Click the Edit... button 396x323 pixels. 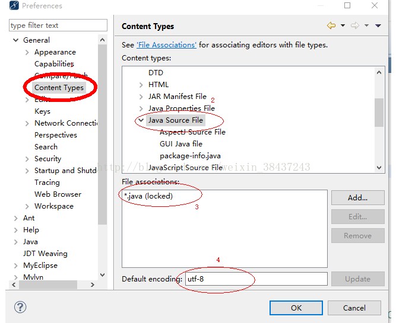(358, 216)
